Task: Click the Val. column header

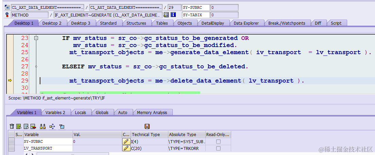Action: [x=97, y=134]
